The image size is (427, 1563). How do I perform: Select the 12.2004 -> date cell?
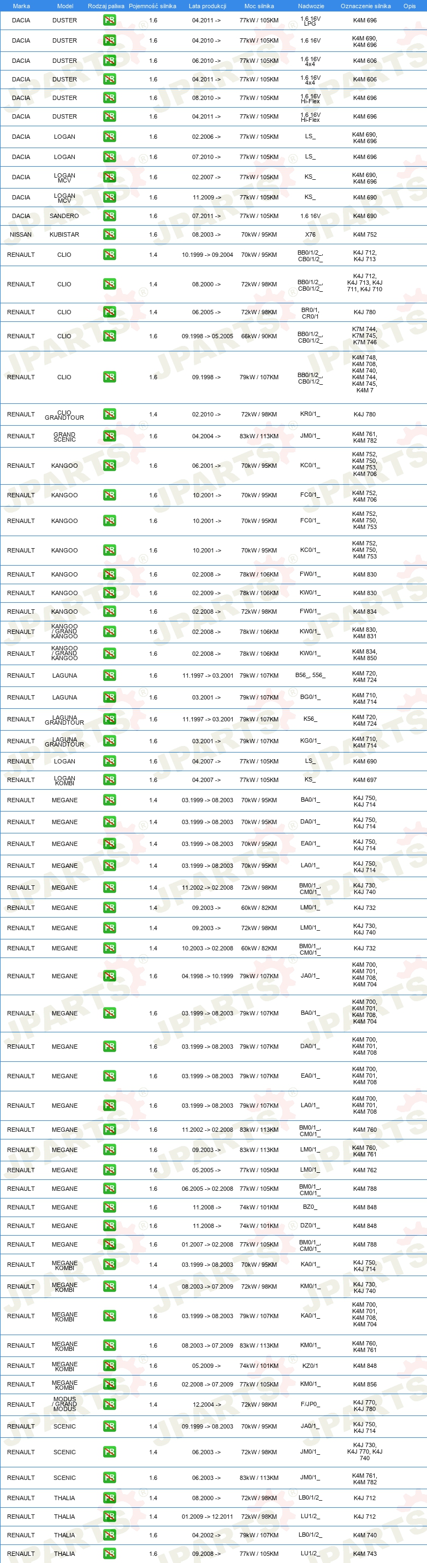click(206, 1405)
